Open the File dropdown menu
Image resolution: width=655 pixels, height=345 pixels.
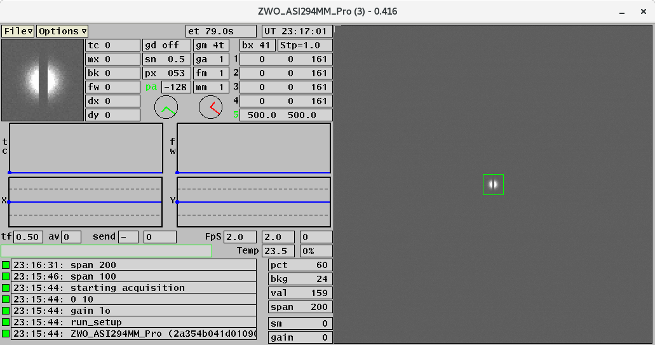pos(18,31)
